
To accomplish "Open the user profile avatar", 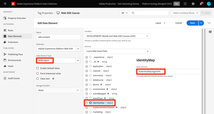I will (209, 4).
